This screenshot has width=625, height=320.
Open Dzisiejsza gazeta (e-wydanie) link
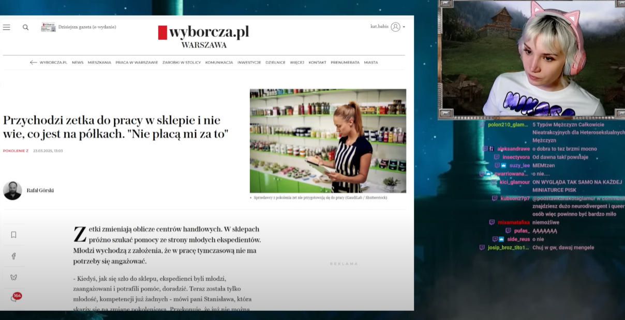(86, 27)
